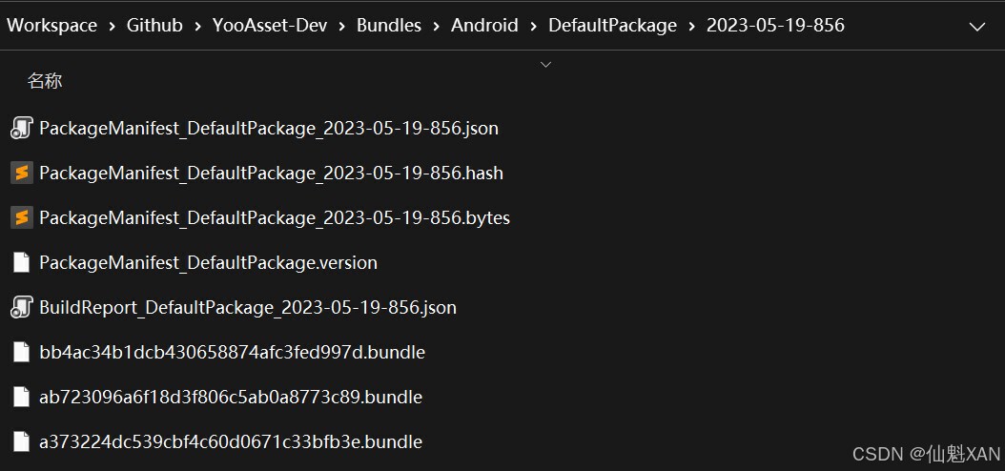Click the PackageManifest .json file icon

click(21, 128)
